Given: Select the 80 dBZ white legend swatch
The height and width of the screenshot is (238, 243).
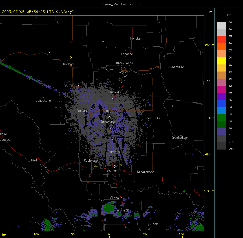Looking at the screenshot, I should pyautogui.click(x=222, y=26).
